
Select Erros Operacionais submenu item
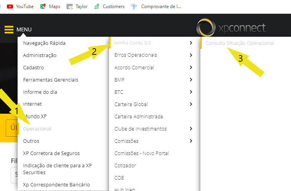tap(136, 55)
